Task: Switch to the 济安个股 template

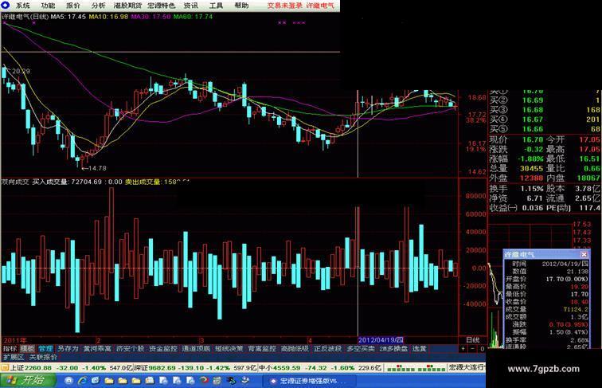Action: (130, 349)
